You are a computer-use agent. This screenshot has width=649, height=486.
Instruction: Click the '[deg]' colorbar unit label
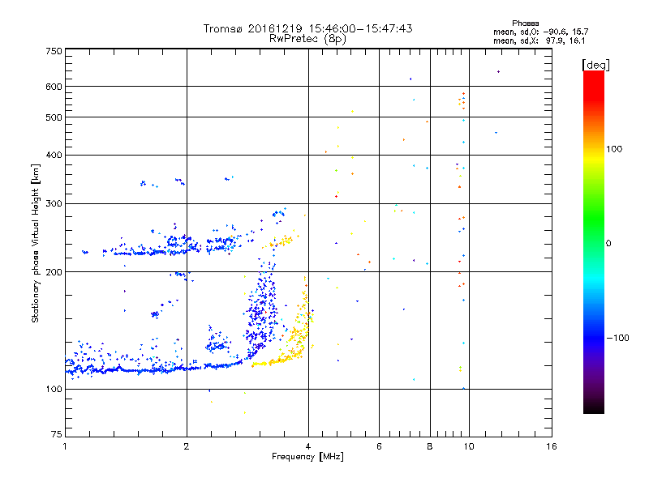(595, 65)
